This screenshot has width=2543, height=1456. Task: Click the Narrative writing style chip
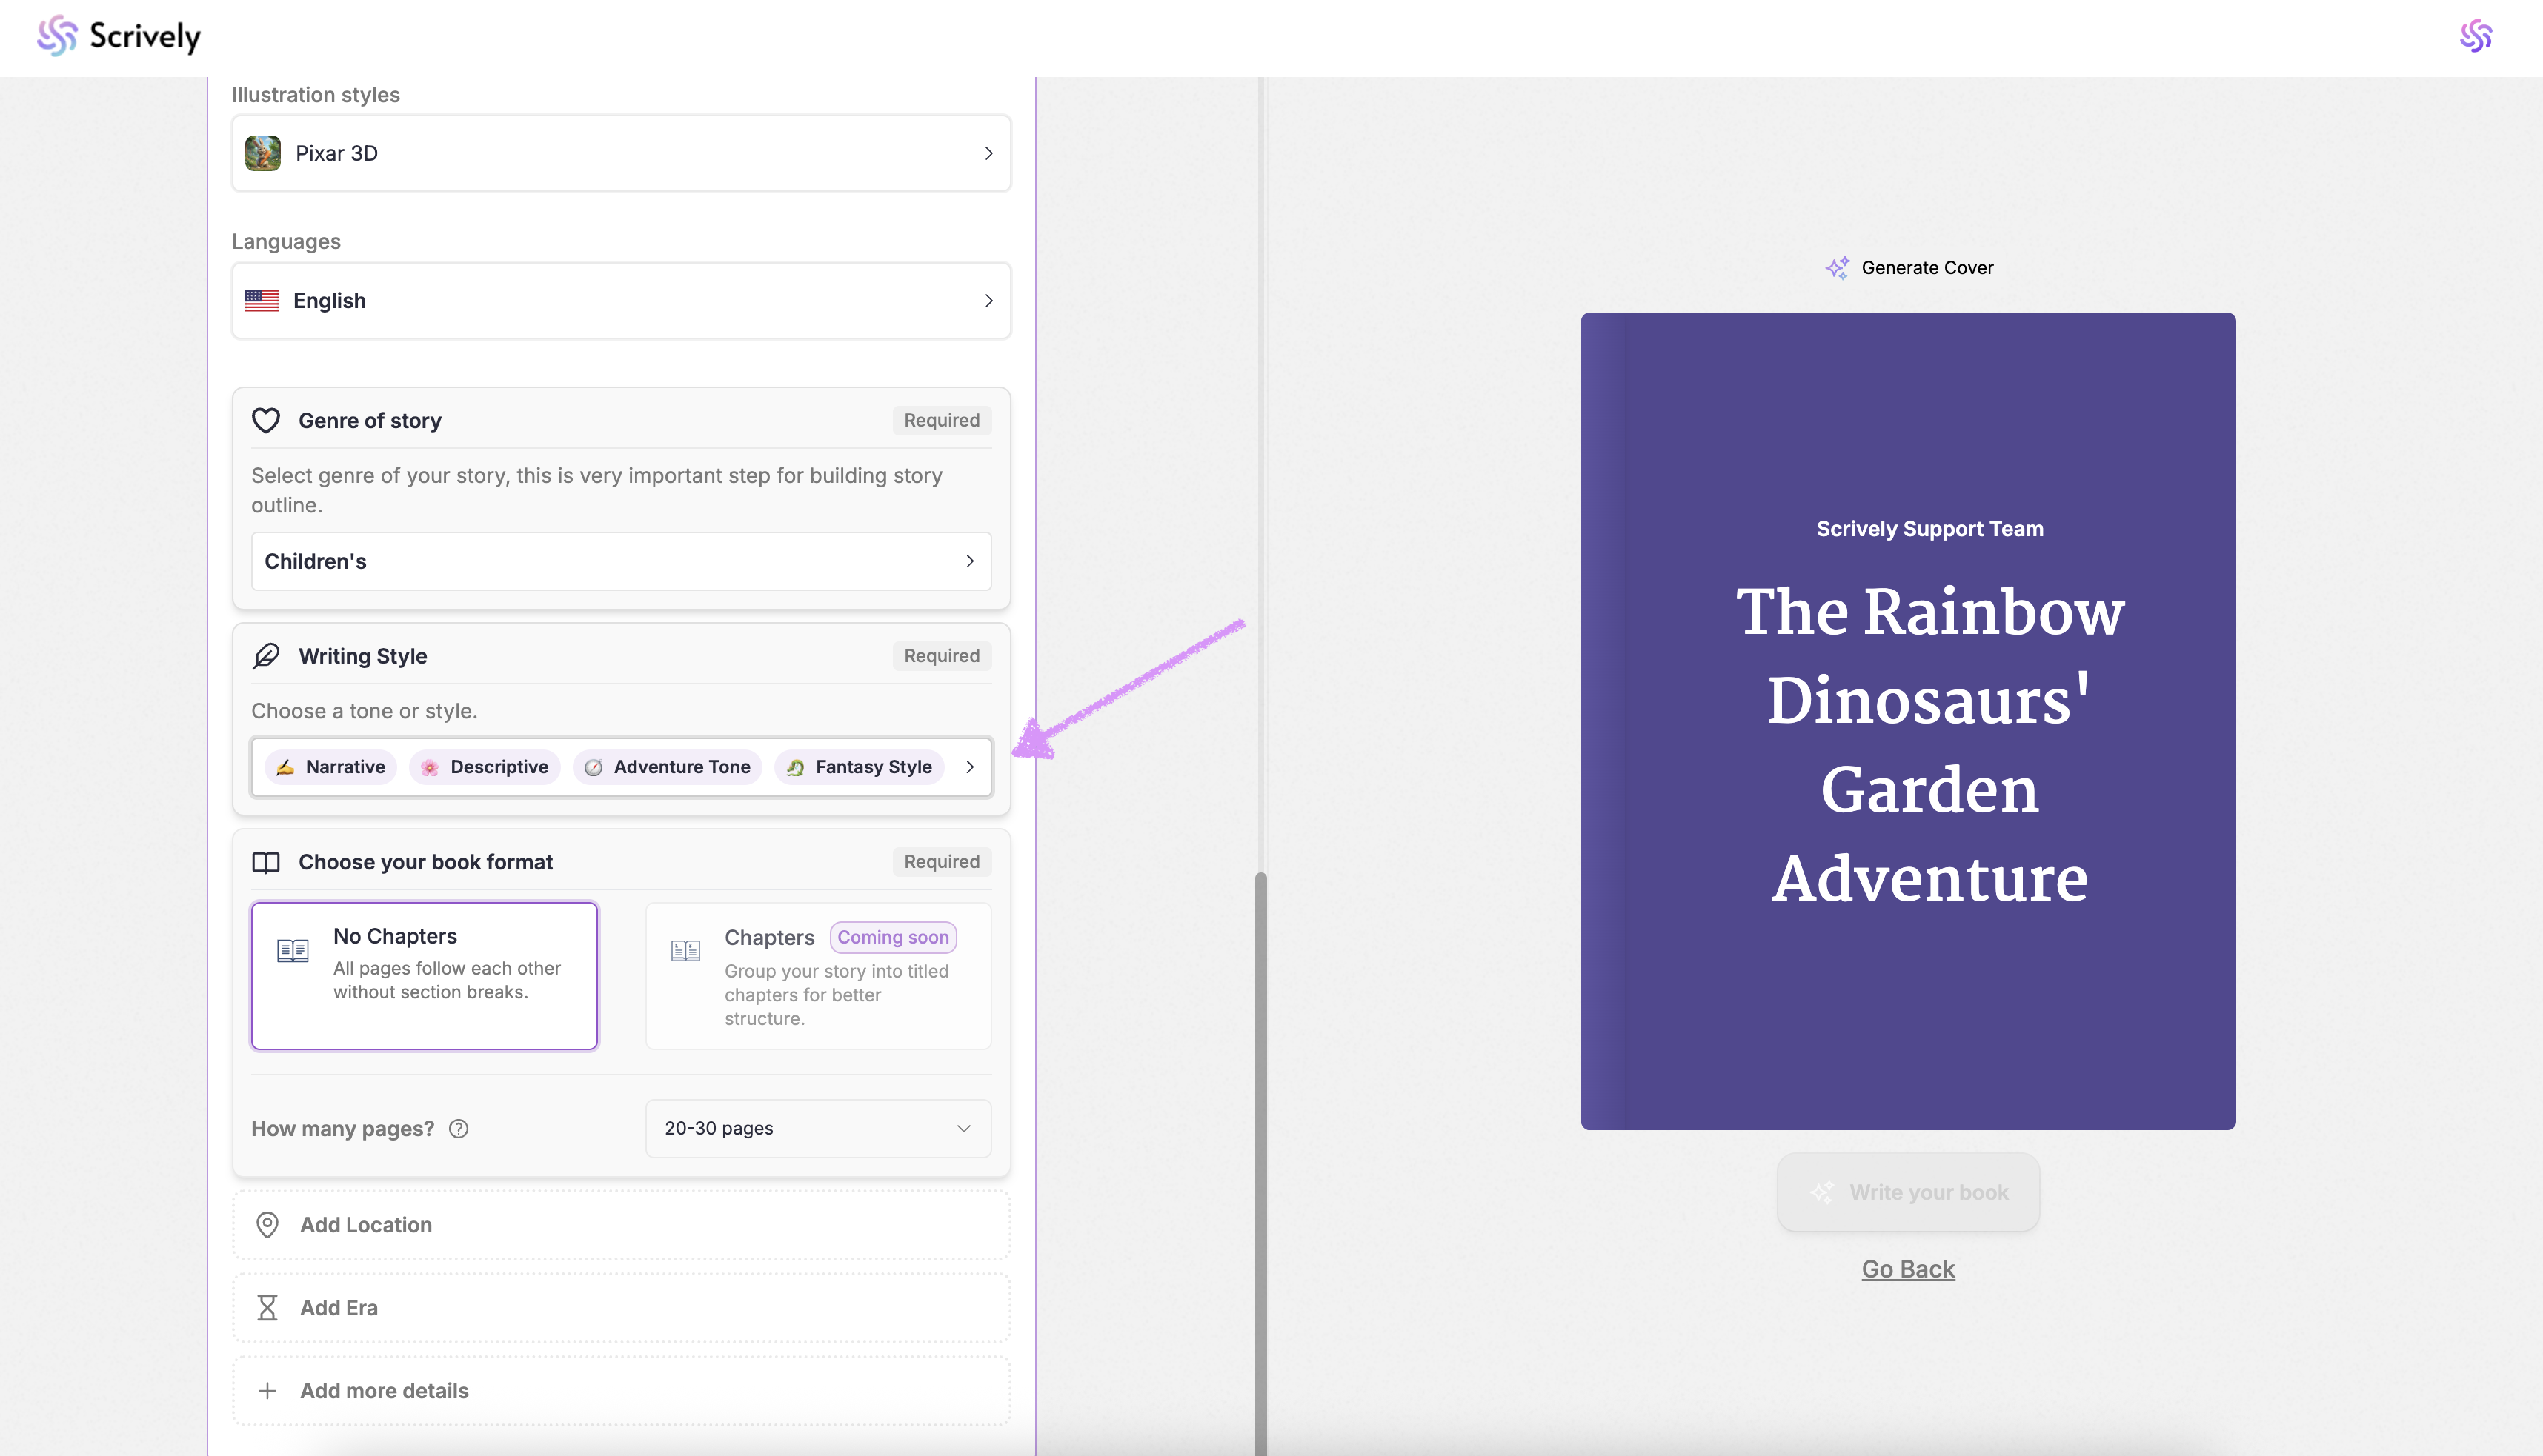click(x=331, y=767)
